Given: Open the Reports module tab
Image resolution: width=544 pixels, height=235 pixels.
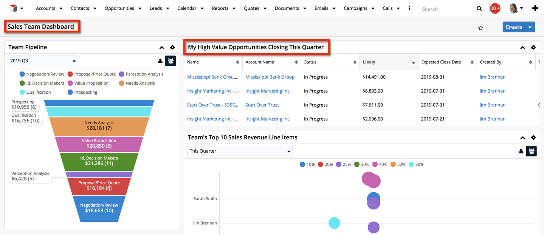Looking at the screenshot, I should click(x=220, y=8).
